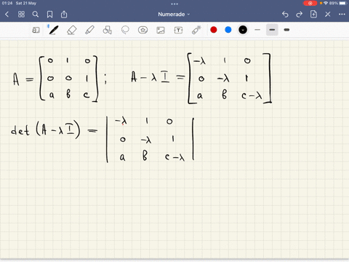349x262 pixels.
Task: Choose the blue pen color
Action: [x=228, y=30]
